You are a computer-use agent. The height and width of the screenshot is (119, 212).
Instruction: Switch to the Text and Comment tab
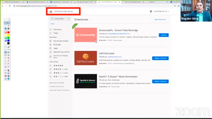(x=85, y=2)
